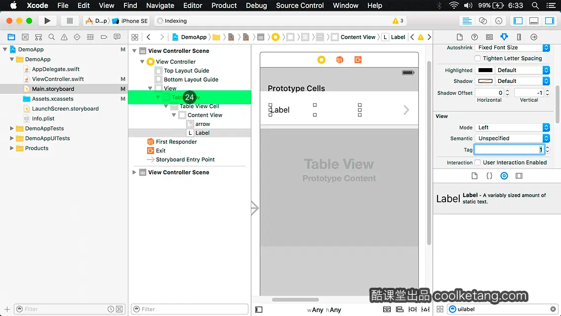Viewport: 561px width, 316px height.
Task: Open the Symbol navigator
Action: pyautogui.click(x=25, y=37)
